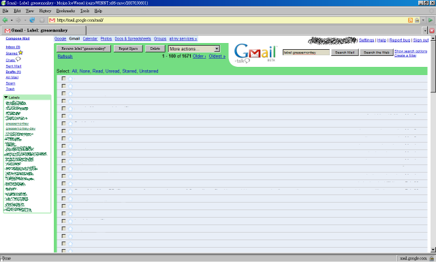Click the Search Mail button
436x262 pixels.
(x=345, y=53)
